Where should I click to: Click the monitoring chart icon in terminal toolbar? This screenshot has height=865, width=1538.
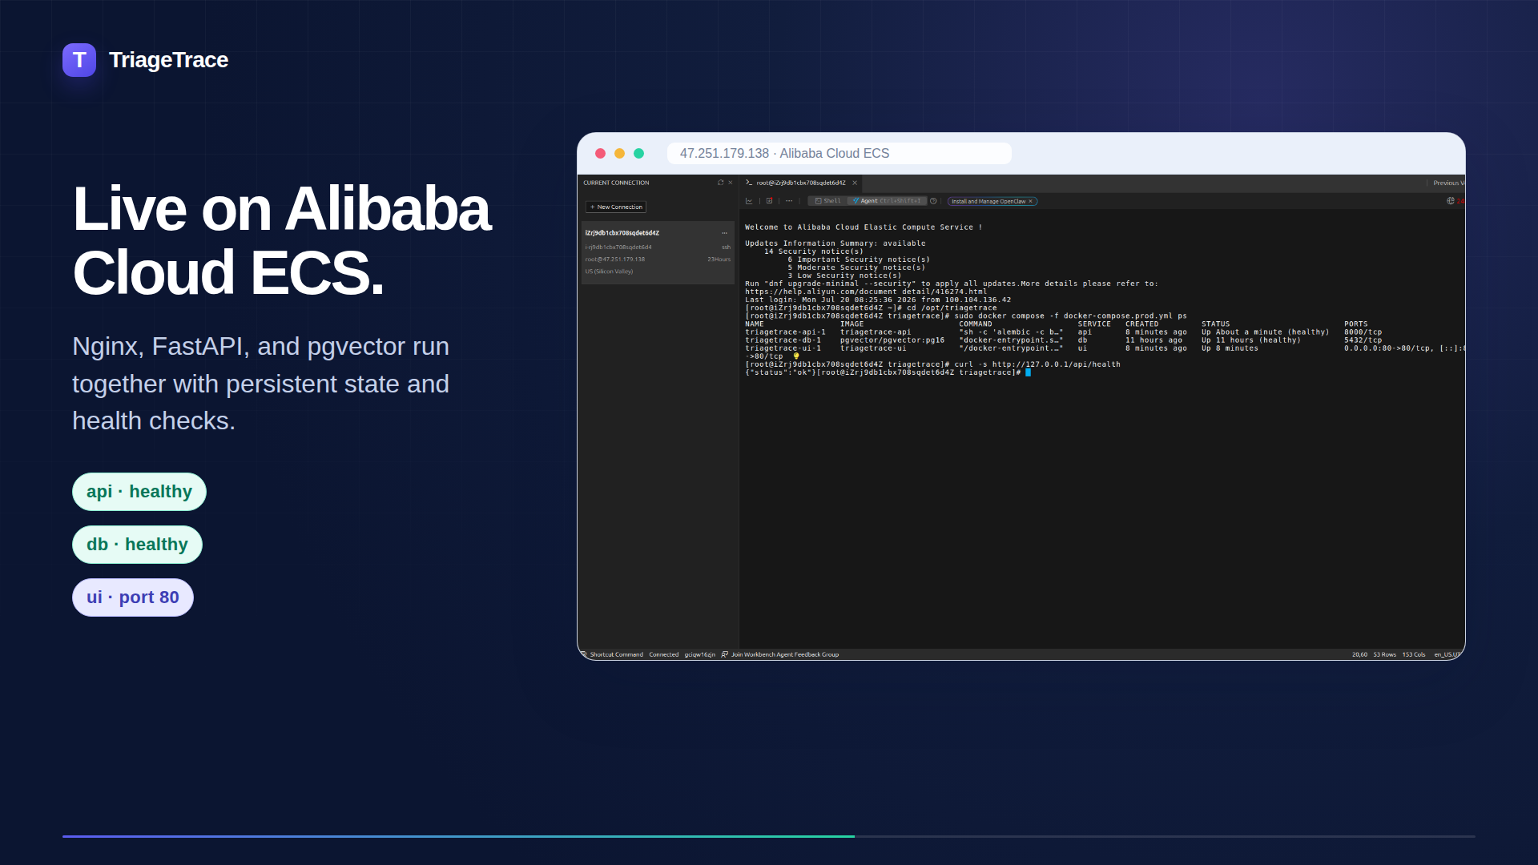coord(749,201)
